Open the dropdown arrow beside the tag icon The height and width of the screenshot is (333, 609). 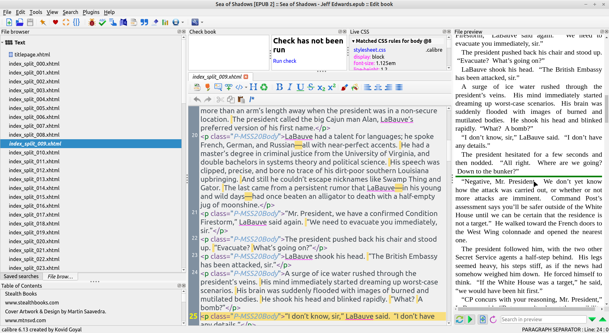[x=246, y=88]
